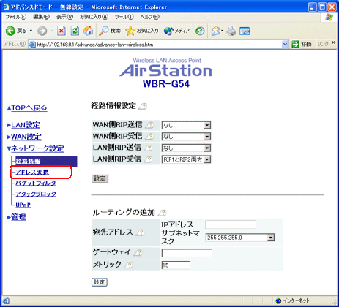Open the ファイル(F) menu
This screenshot has width=339, height=307.
pos(16,17)
